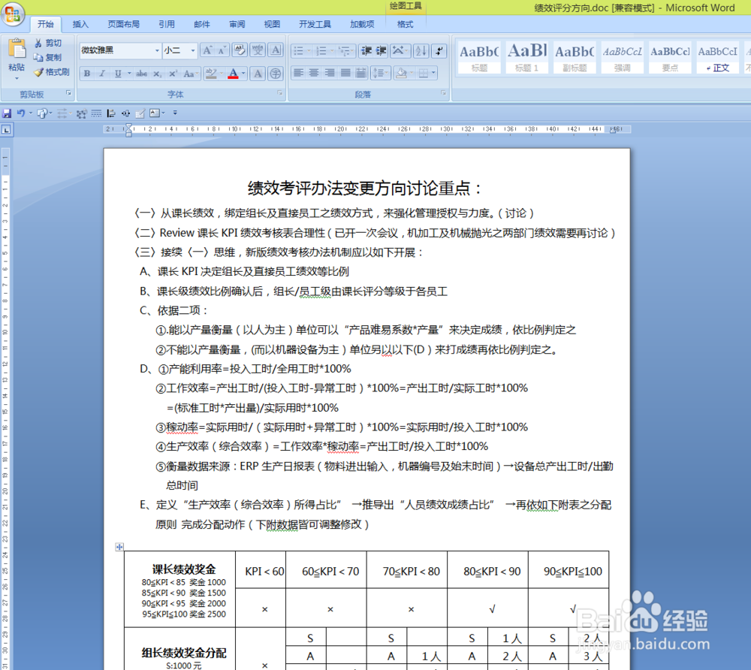Viewport: 751px width, 670px height.
Task: Open the line spacing dropdown
Action: 380,74
